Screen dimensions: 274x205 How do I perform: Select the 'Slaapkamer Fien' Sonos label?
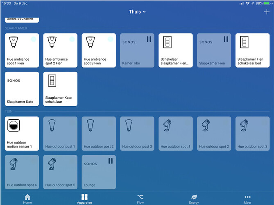click(212, 63)
